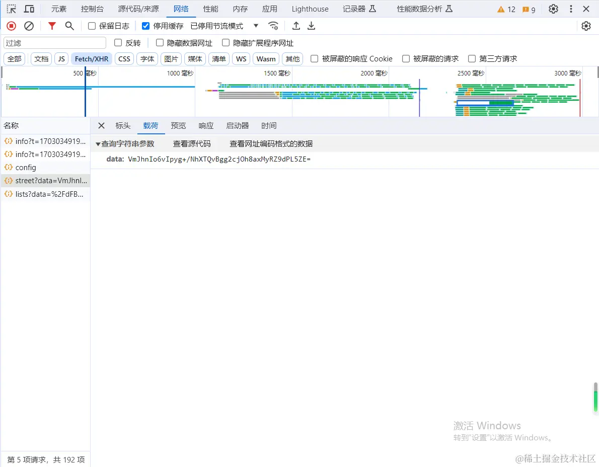Stop recording network log
This screenshot has width=599, height=467.
pyautogui.click(x=12, y=26)
